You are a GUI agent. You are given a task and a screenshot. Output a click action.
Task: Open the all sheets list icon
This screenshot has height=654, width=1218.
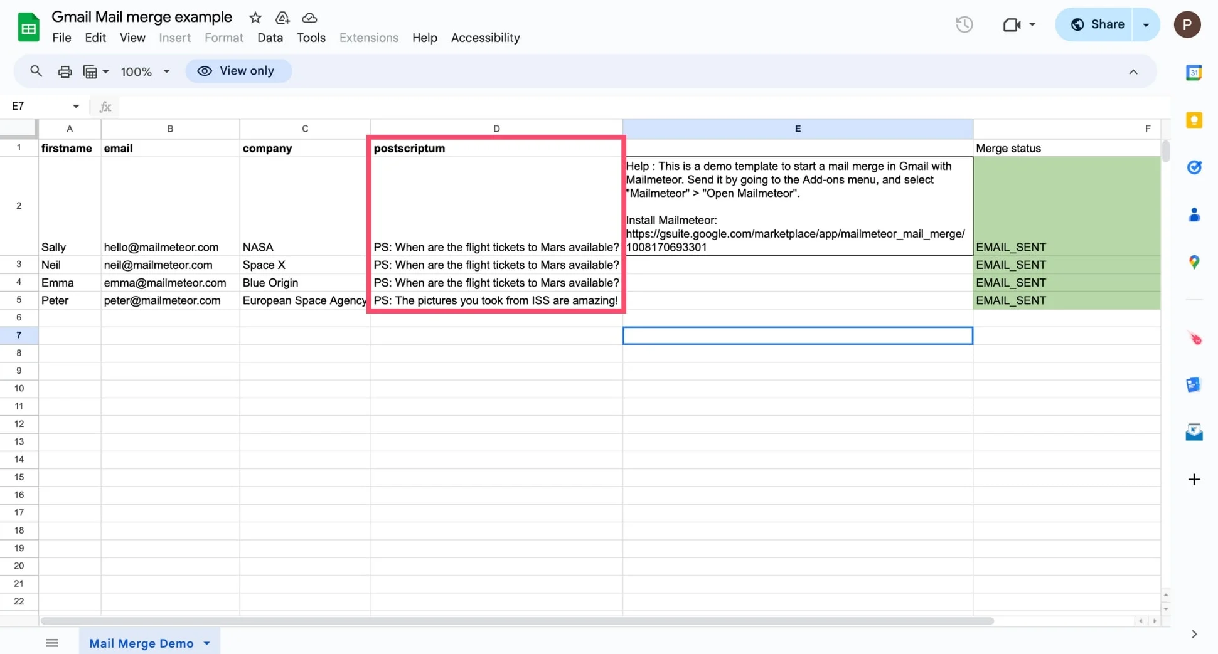[x=52, y=643]
